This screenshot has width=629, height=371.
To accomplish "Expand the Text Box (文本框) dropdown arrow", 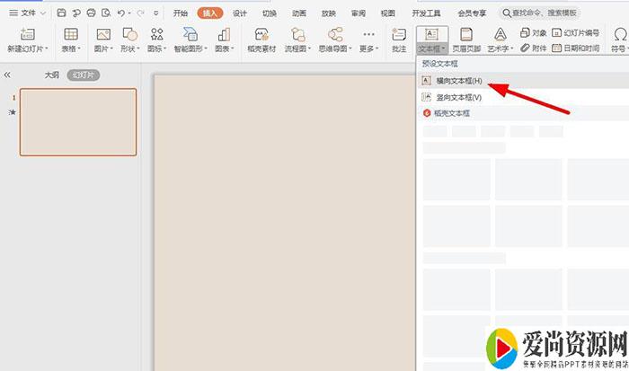I will tap(444, 49).
